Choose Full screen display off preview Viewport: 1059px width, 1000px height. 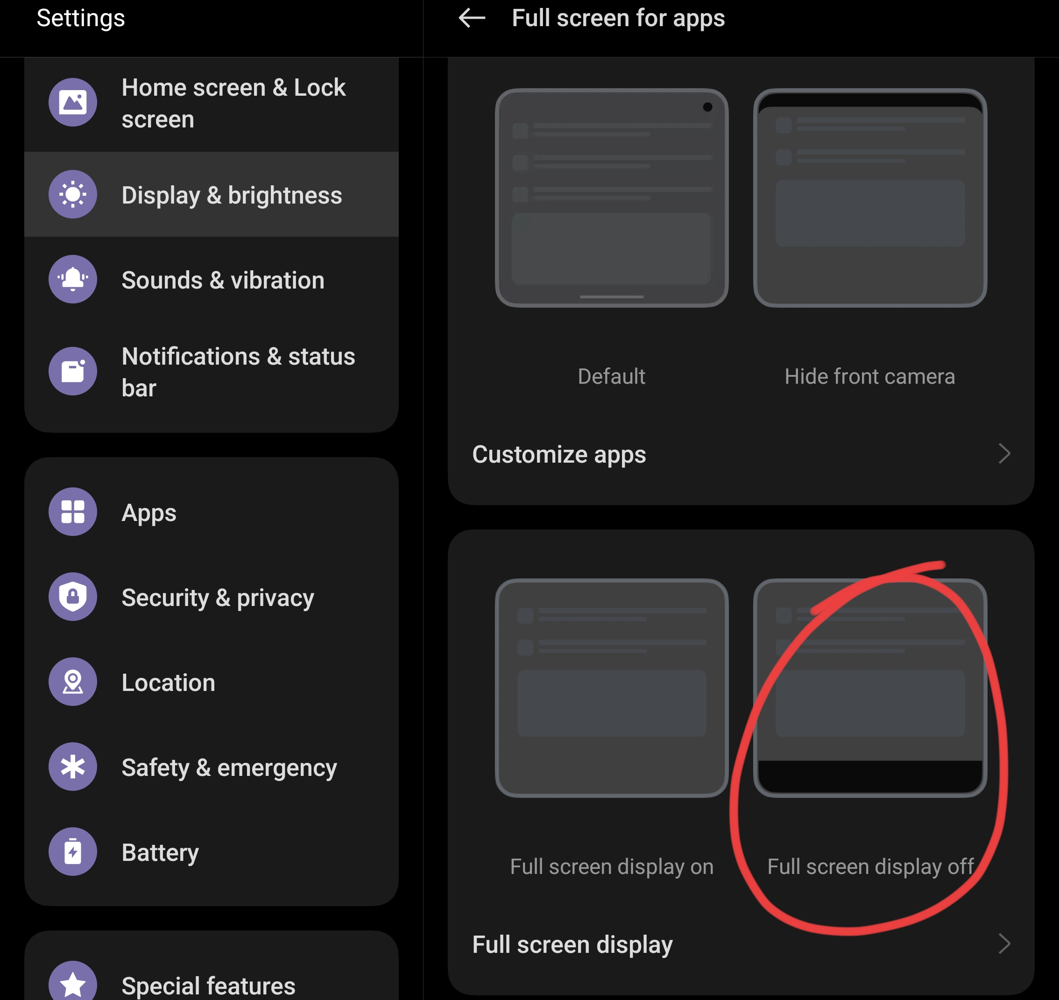(x=870, y=688)
